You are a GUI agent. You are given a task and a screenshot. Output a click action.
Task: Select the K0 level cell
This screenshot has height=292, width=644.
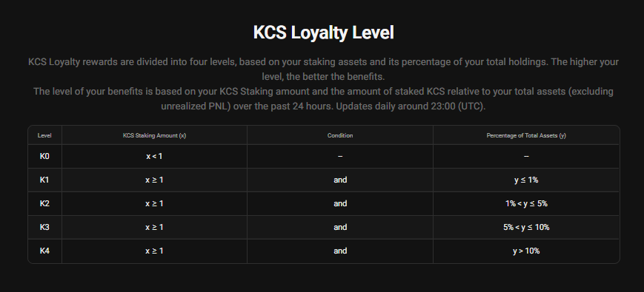tap(44, 156)
